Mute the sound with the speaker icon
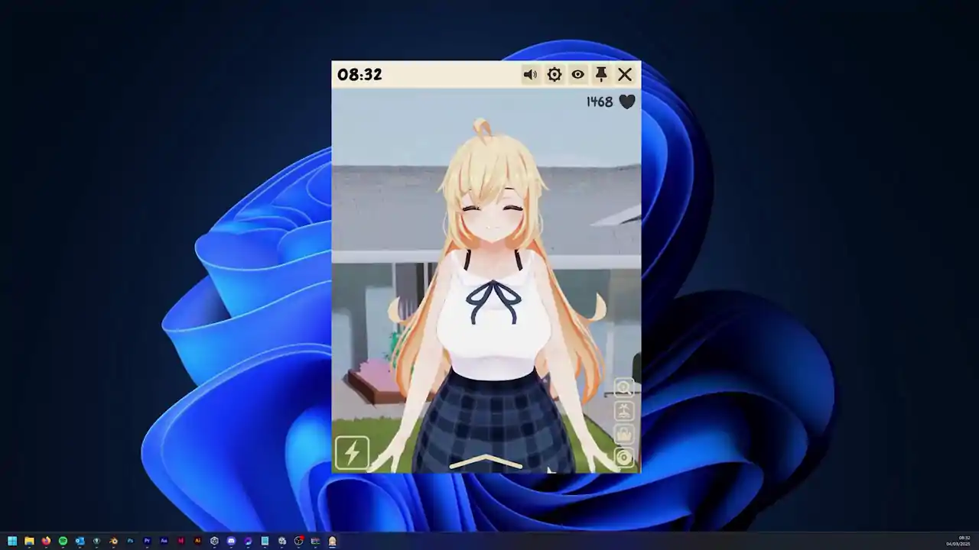The image size is (979, 550). click(530, 74)
